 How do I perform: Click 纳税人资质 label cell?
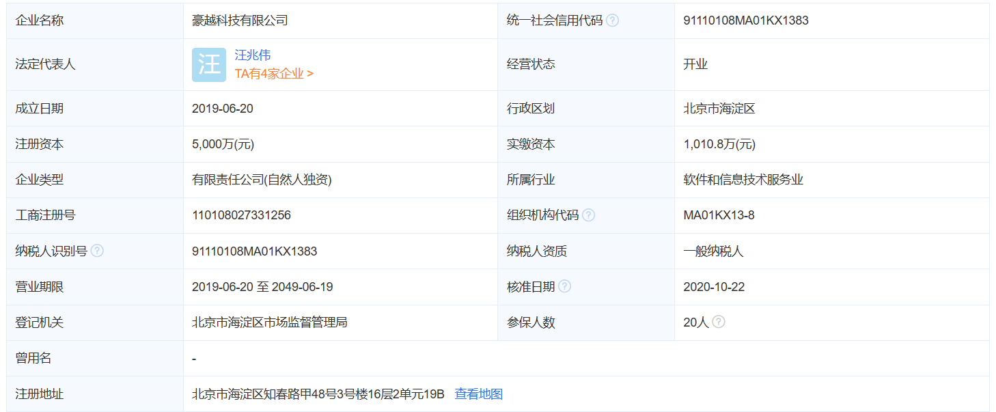coord(586,251)
